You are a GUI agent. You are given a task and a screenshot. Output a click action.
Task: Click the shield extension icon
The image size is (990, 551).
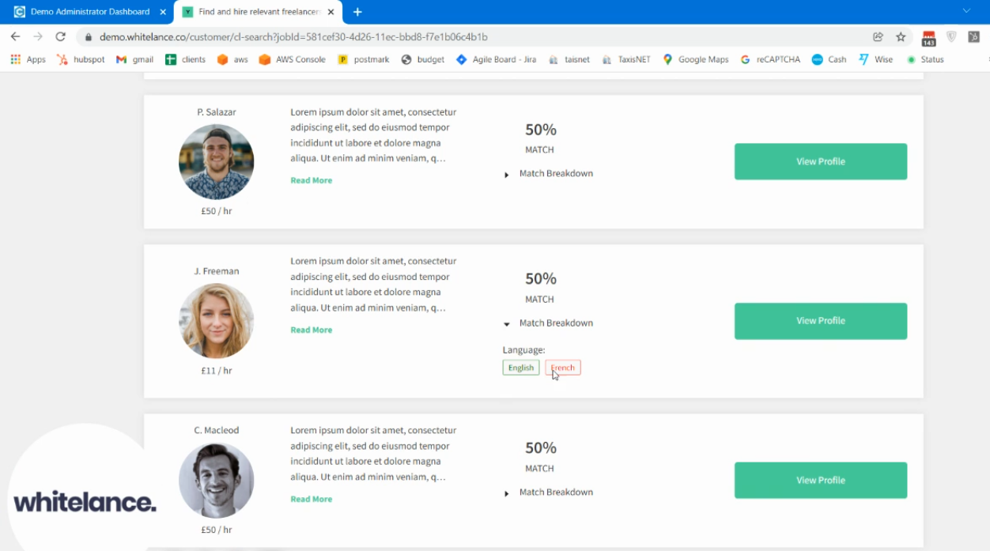pyautogui.click(x=951, y=36)
